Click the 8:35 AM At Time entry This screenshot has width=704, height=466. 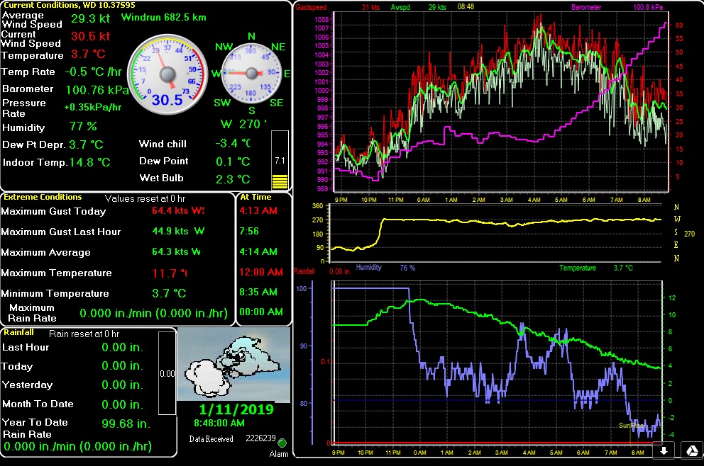coord(258,292)
